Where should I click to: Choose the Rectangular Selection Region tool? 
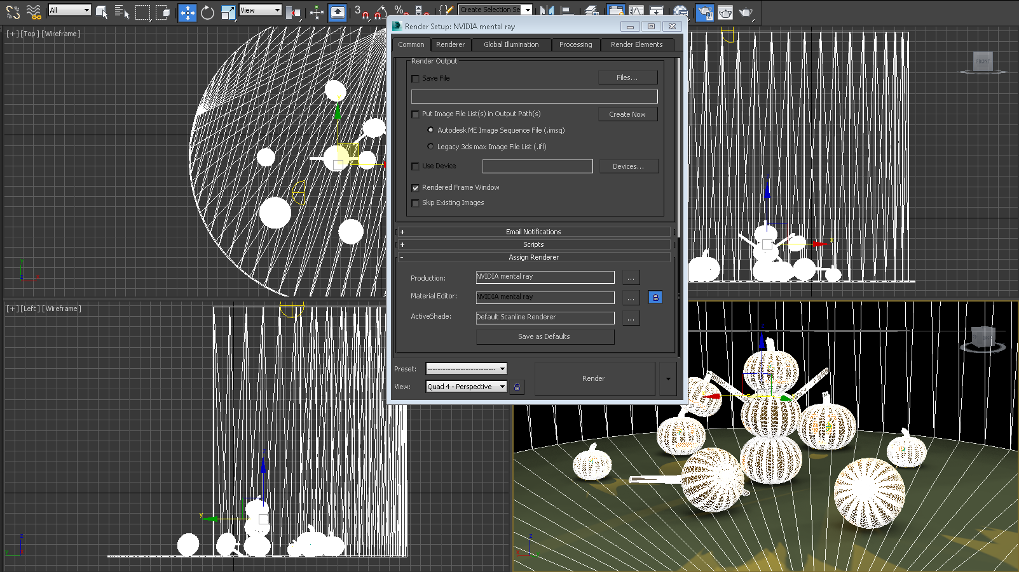click(x=143, y=11)
